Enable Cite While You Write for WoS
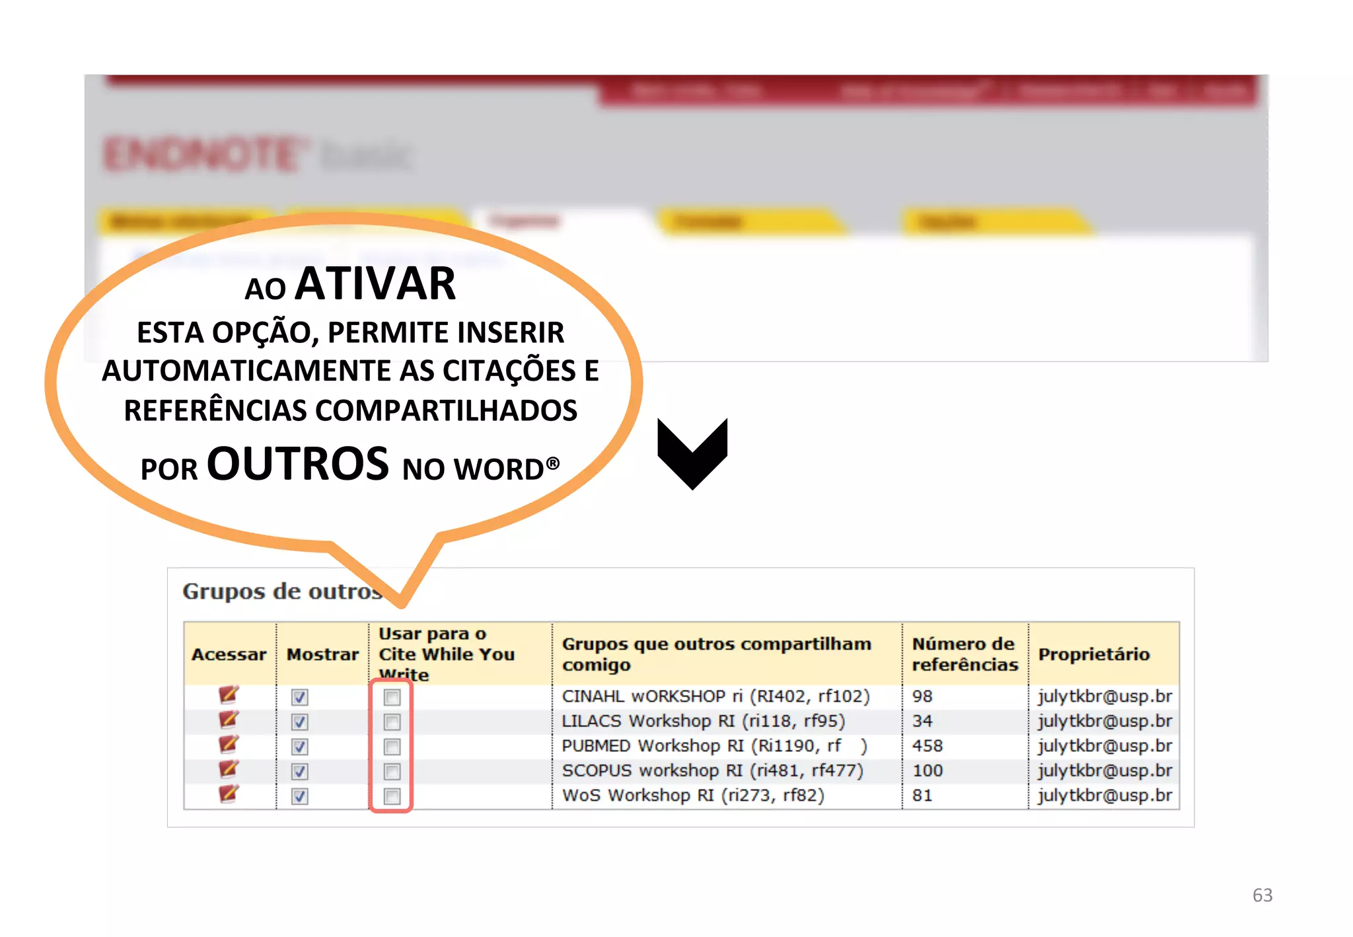 point(392,796)
